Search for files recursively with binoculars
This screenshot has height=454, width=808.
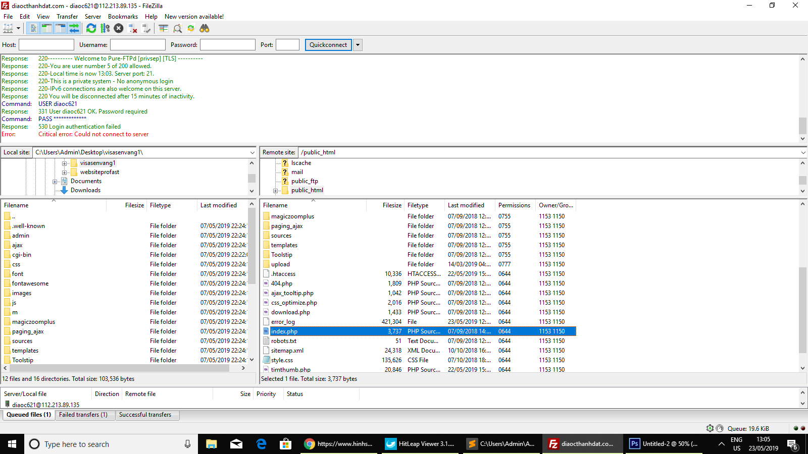point(205,28)
